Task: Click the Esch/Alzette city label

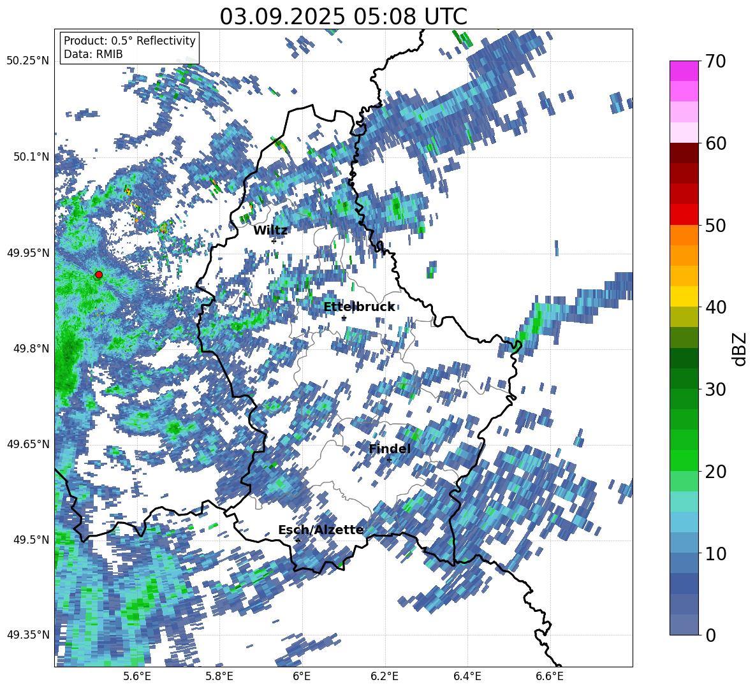Action: coord(321,530)
